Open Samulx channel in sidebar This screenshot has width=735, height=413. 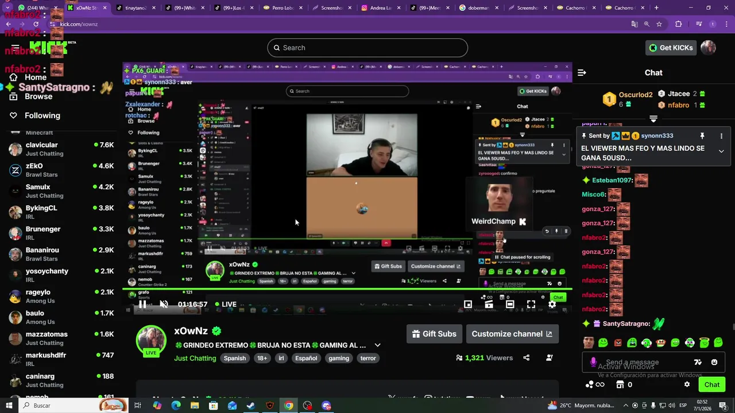[61, 191]
